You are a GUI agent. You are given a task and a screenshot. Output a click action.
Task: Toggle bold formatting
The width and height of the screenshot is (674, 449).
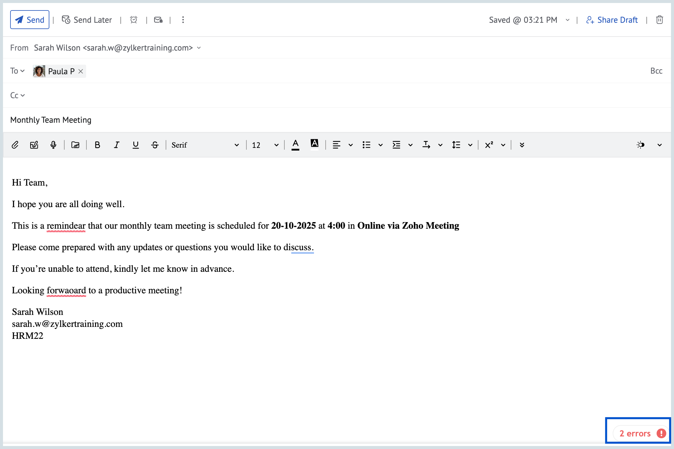97,145
